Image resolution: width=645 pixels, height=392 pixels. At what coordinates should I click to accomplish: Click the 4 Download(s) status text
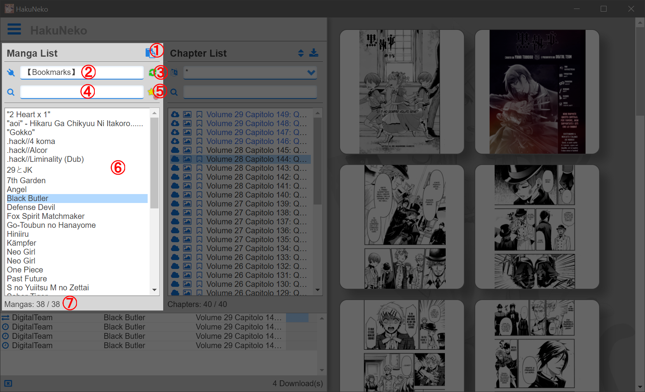(x=298, y=383)
